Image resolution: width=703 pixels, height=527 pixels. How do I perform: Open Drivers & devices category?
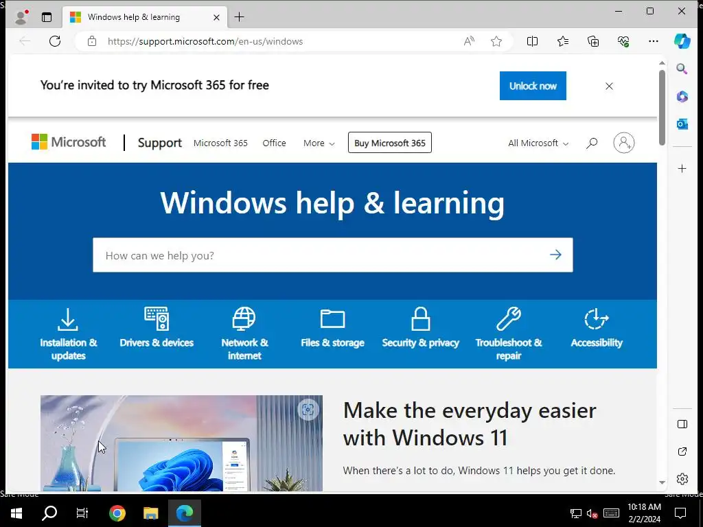point(157,328)
